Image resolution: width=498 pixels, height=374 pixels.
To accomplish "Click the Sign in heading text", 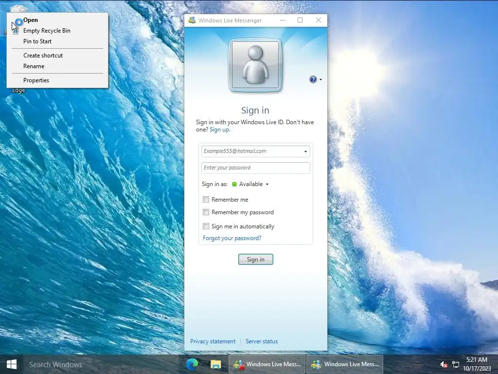I will coord(255,111).
